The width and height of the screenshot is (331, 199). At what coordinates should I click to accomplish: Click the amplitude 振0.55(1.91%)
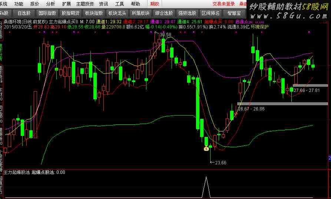coord(193,27)
